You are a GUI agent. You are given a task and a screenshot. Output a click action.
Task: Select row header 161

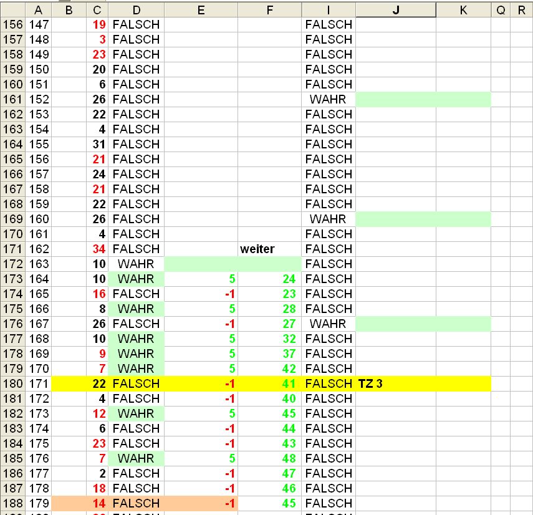point(12,99)
